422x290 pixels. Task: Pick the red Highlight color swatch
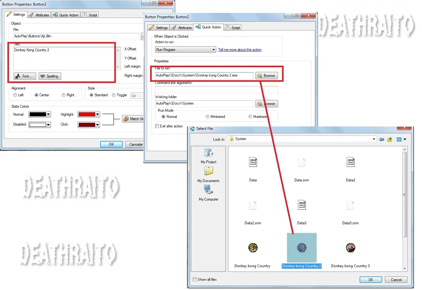87,114
